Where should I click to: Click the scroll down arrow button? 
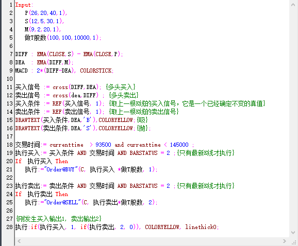tap(293, 233)
